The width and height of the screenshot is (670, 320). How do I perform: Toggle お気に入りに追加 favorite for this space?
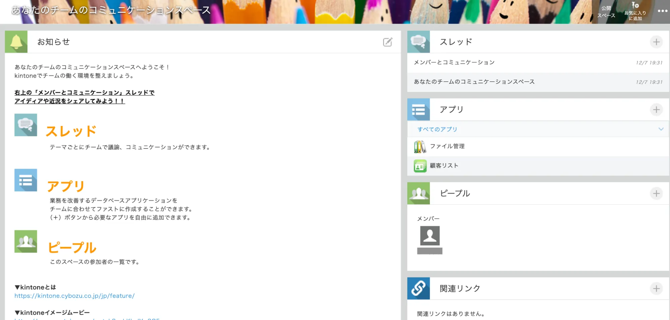pos(635,12)
